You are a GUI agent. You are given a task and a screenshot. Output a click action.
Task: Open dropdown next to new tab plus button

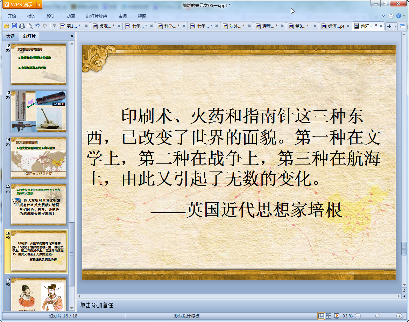395,26
